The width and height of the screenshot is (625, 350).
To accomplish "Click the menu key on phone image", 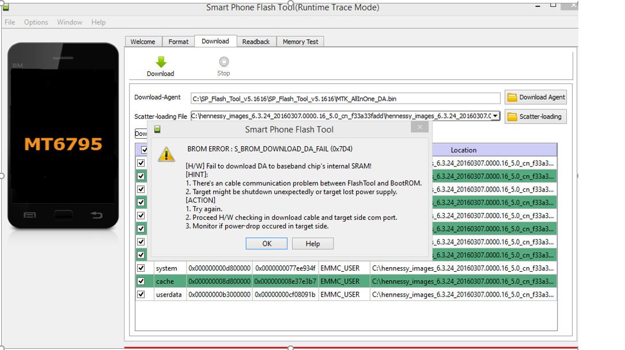I will tap(29, 215).
